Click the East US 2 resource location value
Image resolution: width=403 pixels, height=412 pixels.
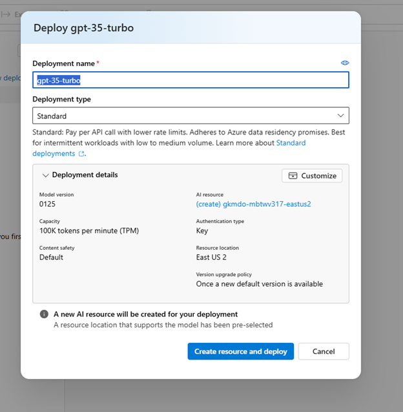tap(213, 257)
